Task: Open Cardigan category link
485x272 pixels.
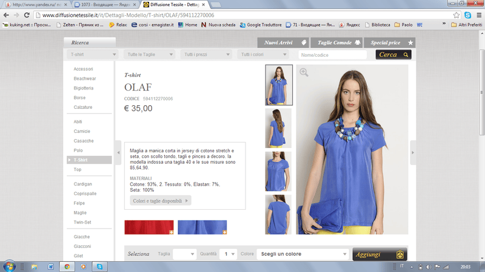Action: (x=82, y=184)
